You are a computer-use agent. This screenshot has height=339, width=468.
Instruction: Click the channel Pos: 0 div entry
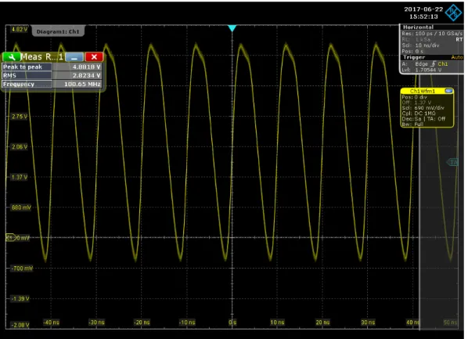click(x=414, y=97)
